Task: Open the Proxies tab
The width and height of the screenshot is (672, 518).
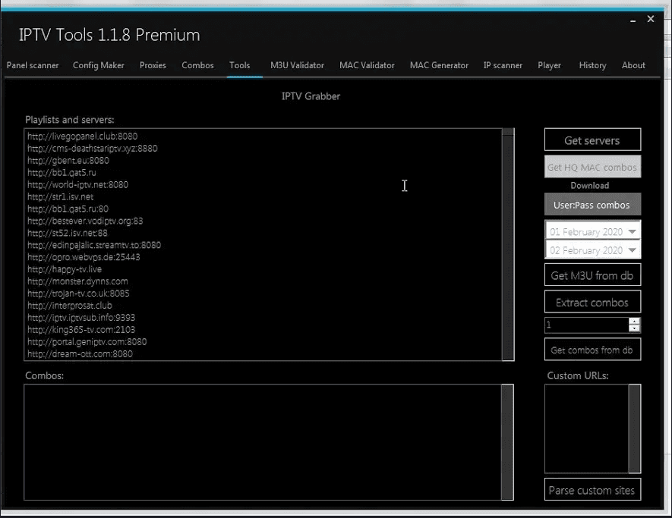Action: coord(153,65)
